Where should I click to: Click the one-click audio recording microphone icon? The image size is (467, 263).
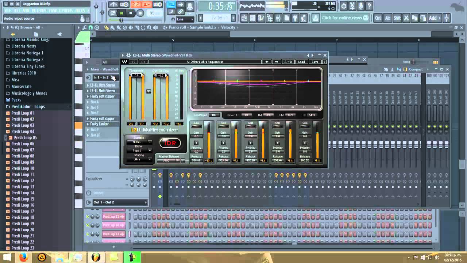[360, 6]
